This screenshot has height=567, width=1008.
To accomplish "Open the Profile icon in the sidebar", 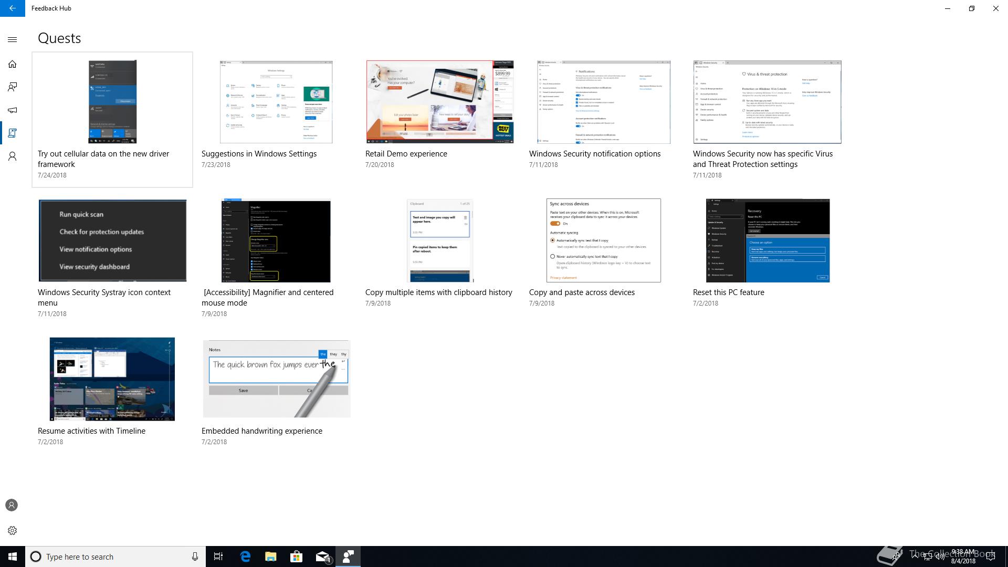I will coord(13,156).
